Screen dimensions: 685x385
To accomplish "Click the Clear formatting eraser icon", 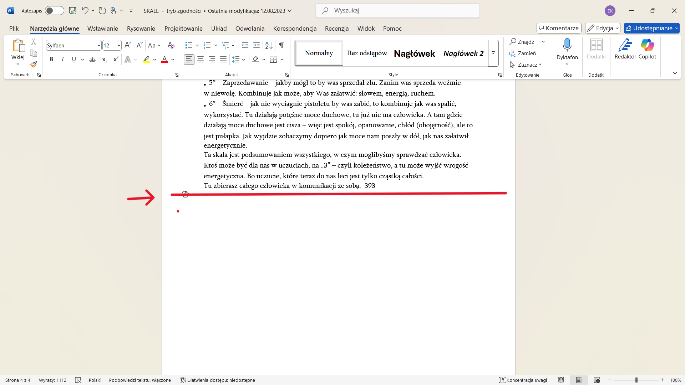I will coord(171,45).
